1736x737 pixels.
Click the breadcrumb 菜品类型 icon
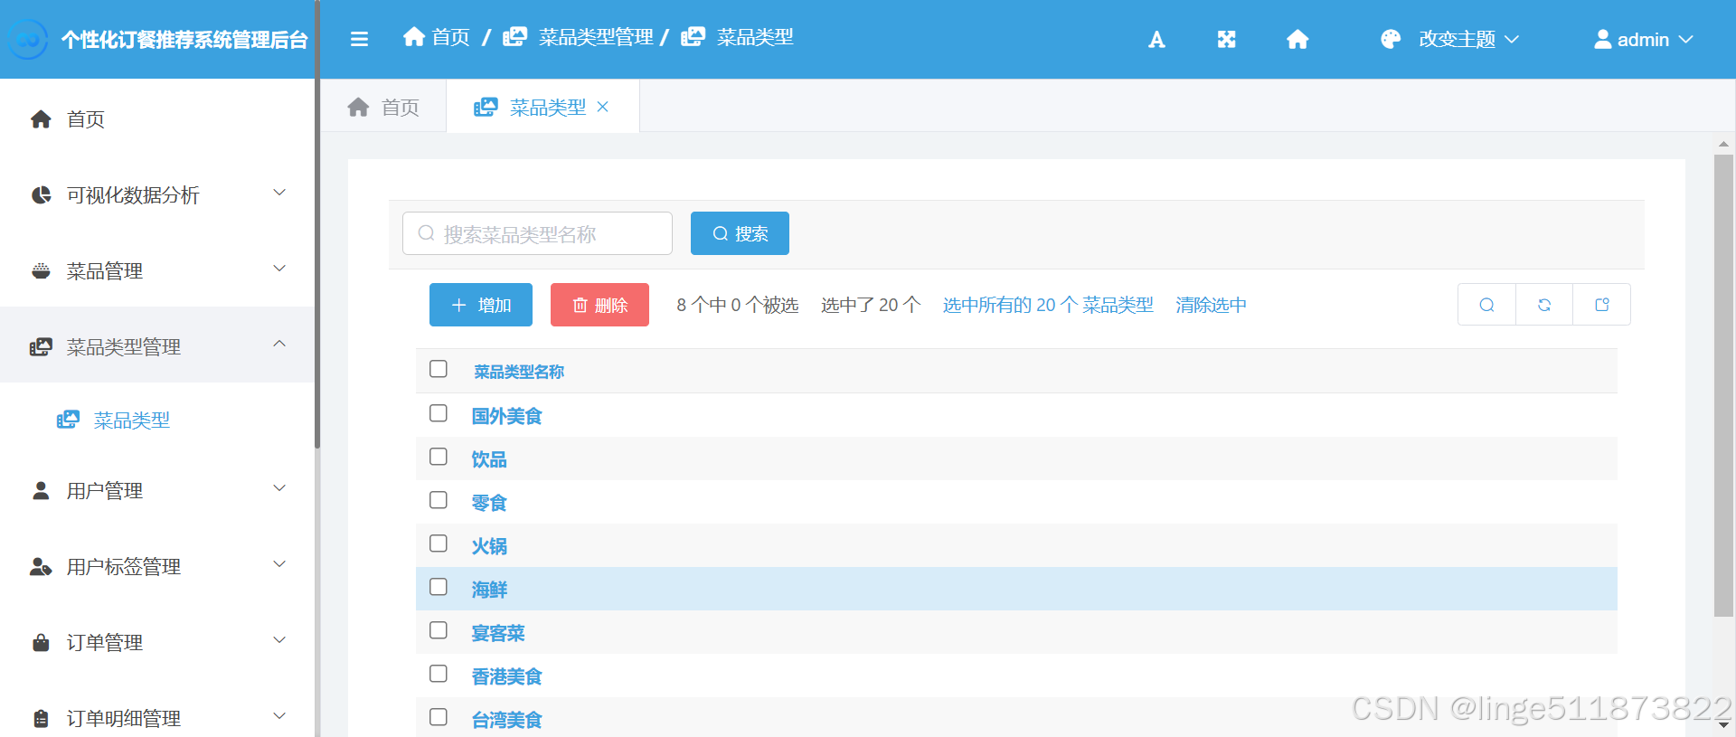tap(693, 36)
